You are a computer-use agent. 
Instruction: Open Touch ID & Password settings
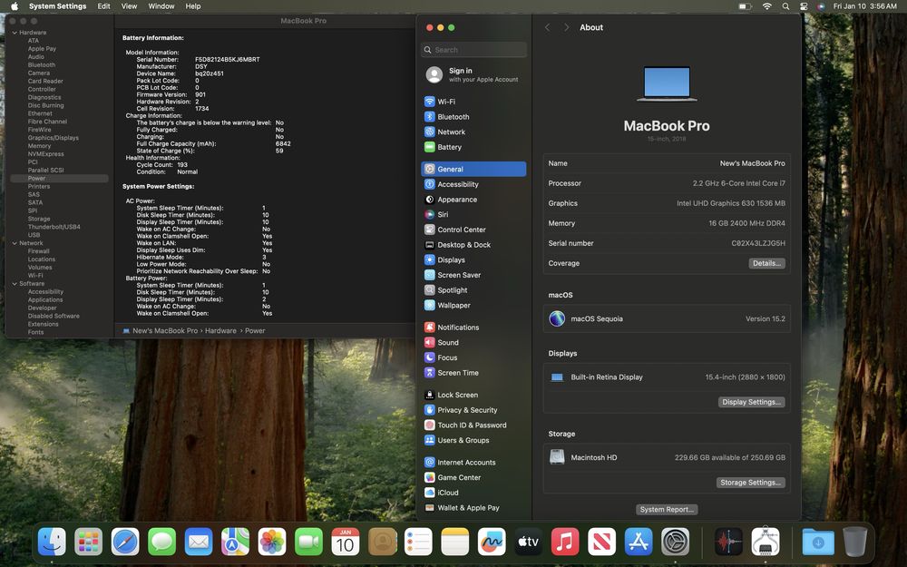point(473,425)
